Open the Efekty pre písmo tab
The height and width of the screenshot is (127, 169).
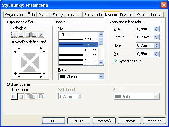click(x=65, y=15)
